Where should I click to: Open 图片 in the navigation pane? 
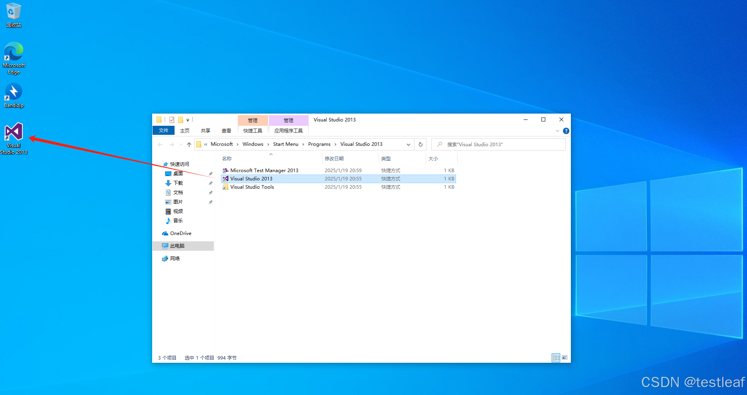(x=178, y=202)
